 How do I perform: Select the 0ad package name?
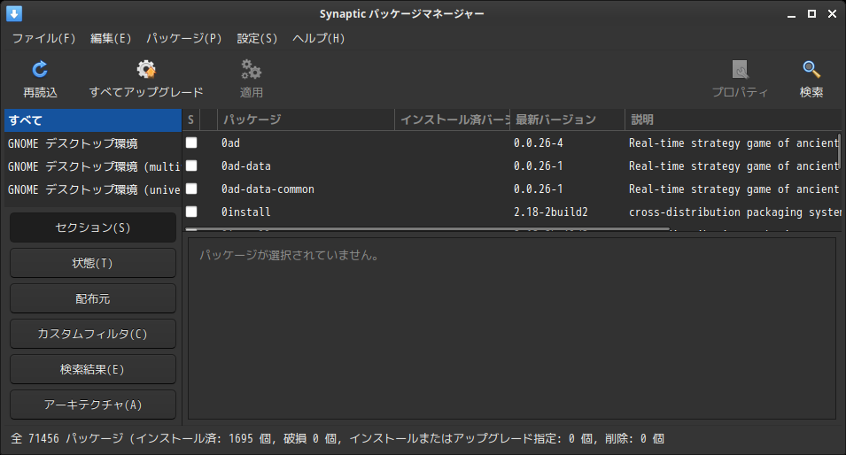click(230, 143)
